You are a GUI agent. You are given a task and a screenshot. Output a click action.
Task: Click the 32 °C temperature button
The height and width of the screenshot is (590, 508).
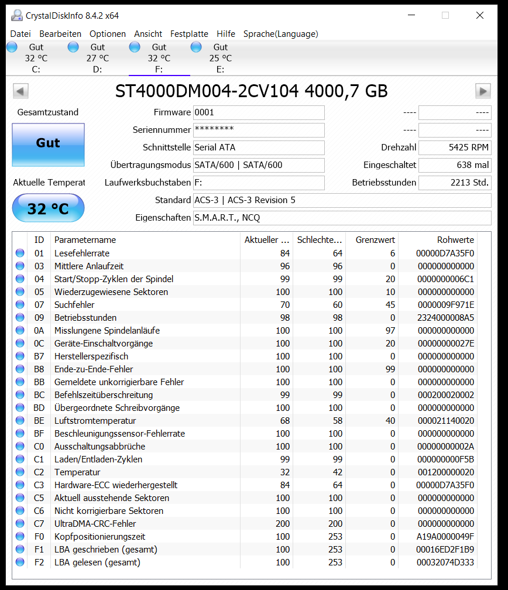tap(48, 208)
